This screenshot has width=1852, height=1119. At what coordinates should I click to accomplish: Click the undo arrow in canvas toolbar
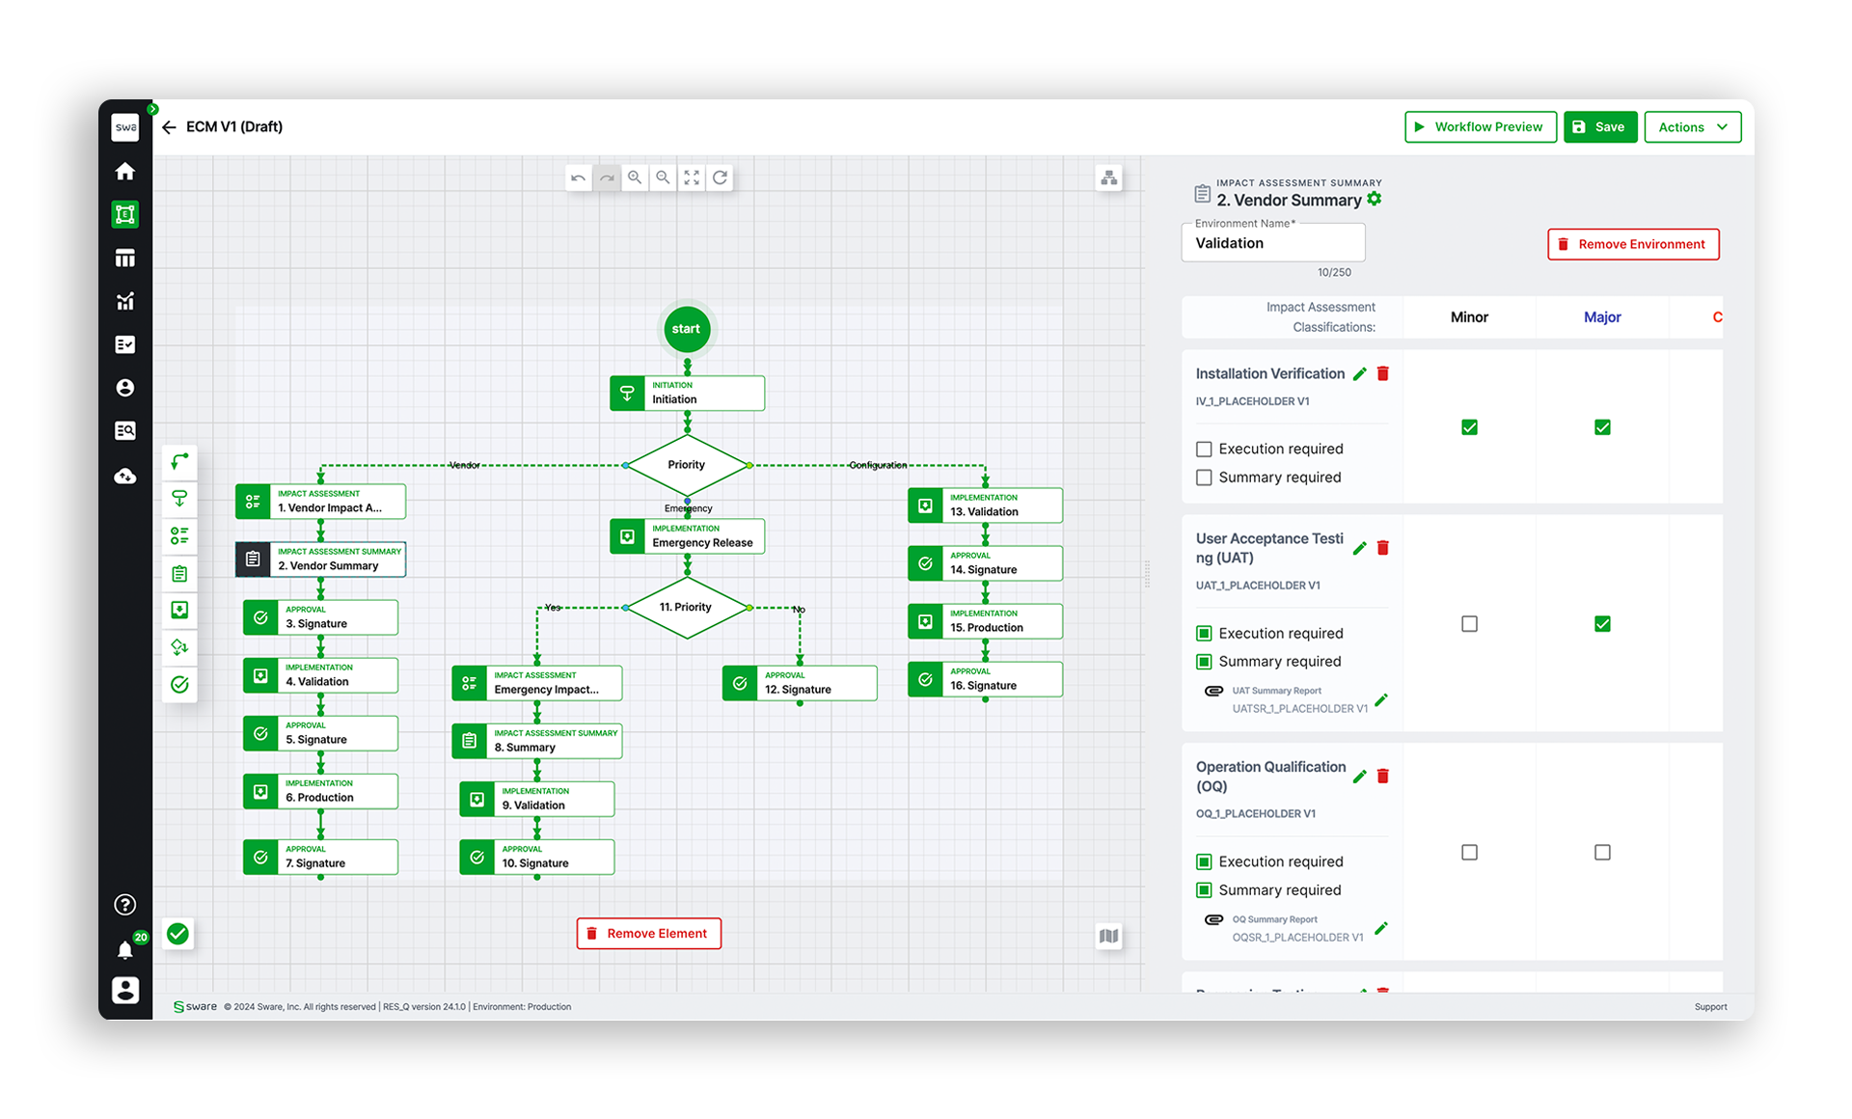click(578, 177)
